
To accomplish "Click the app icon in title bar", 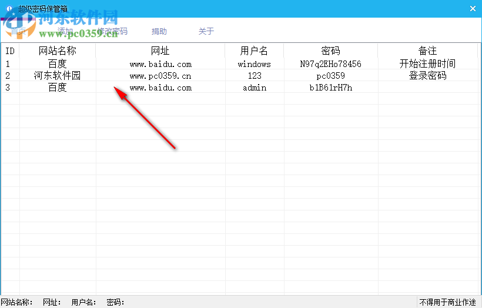I will pyautogui.click(x=9, y=9).
